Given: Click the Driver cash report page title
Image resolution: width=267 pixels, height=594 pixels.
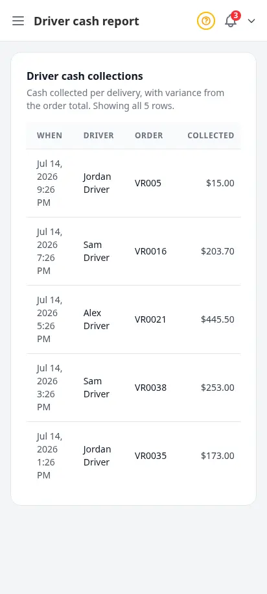Looking at the screenshot, I should [86, 21].
